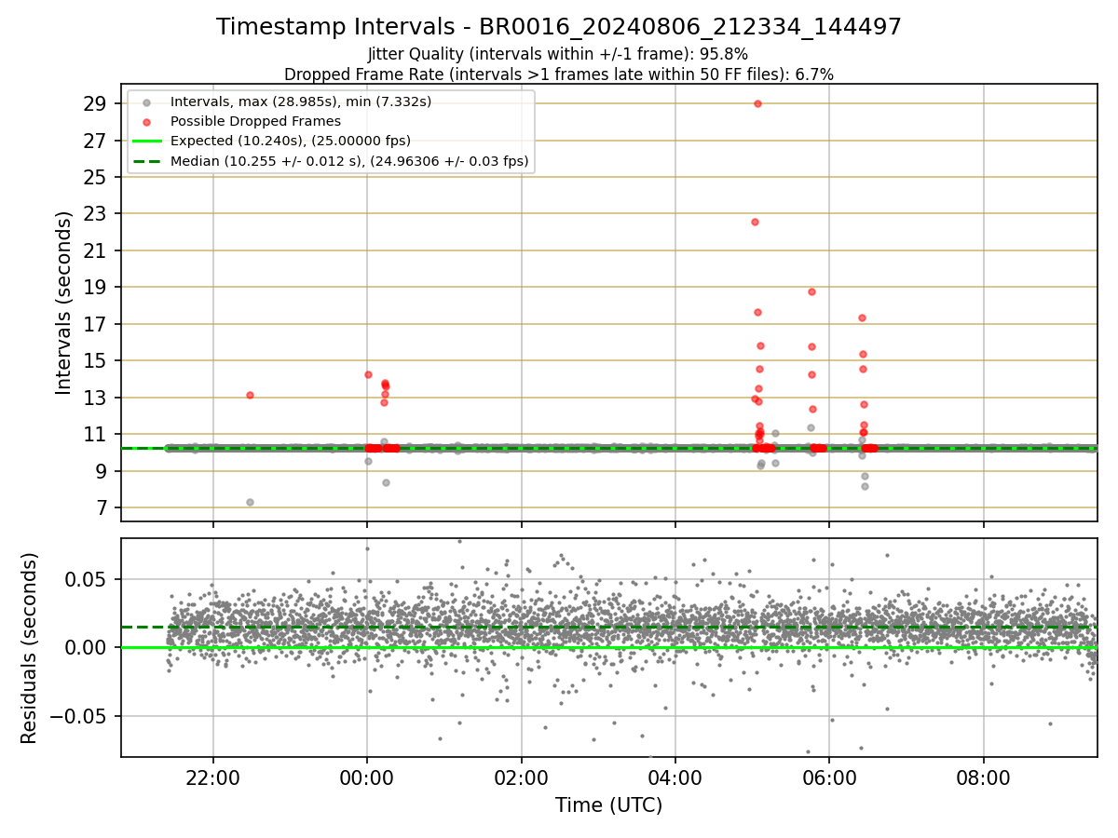
Task: Click y-axis tick label '29'
Action: [96, 103]
